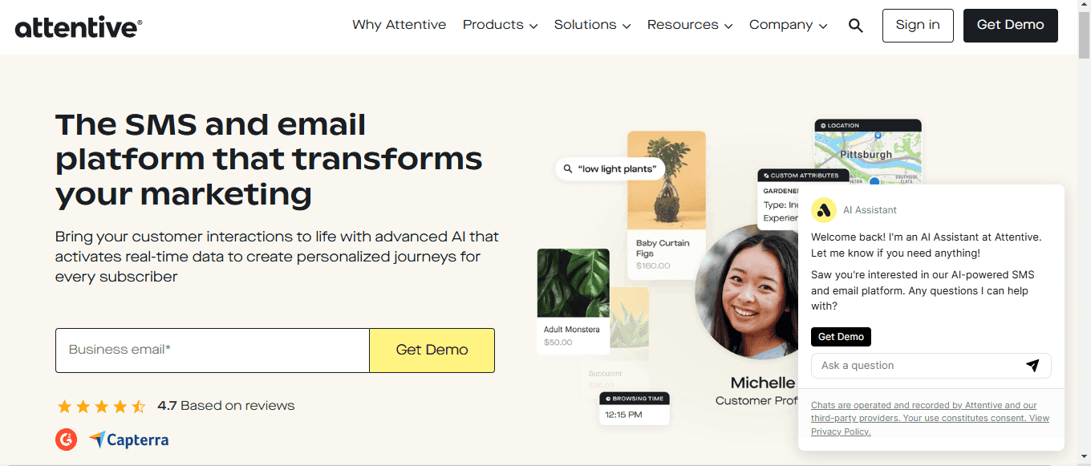The width and height of the screenshot is (1091, 466).
Task: Click the yellow Get Demo button
Action: coord(432,351)
